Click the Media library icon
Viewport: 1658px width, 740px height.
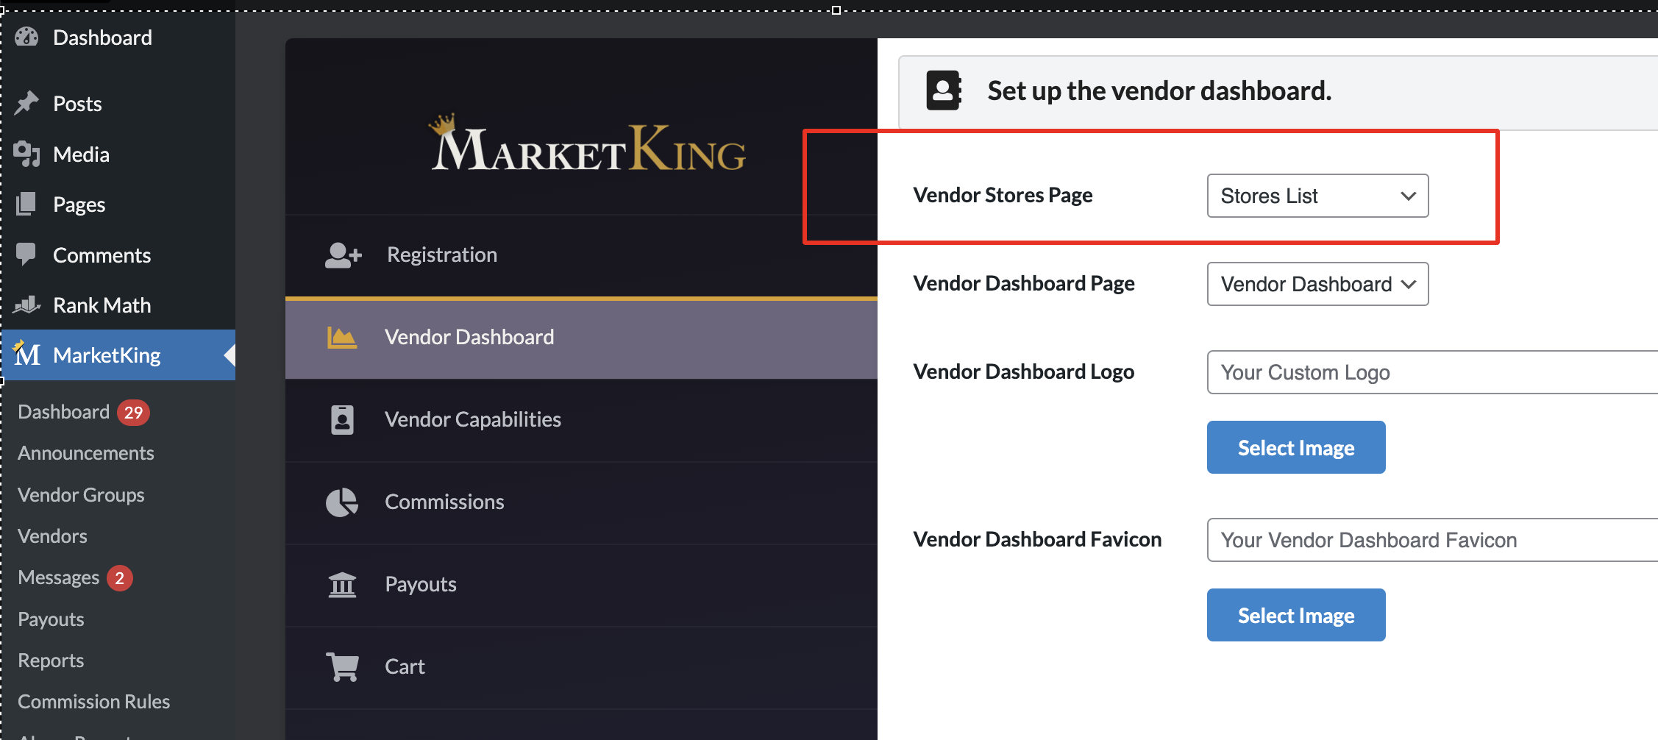tap(26, 154)
